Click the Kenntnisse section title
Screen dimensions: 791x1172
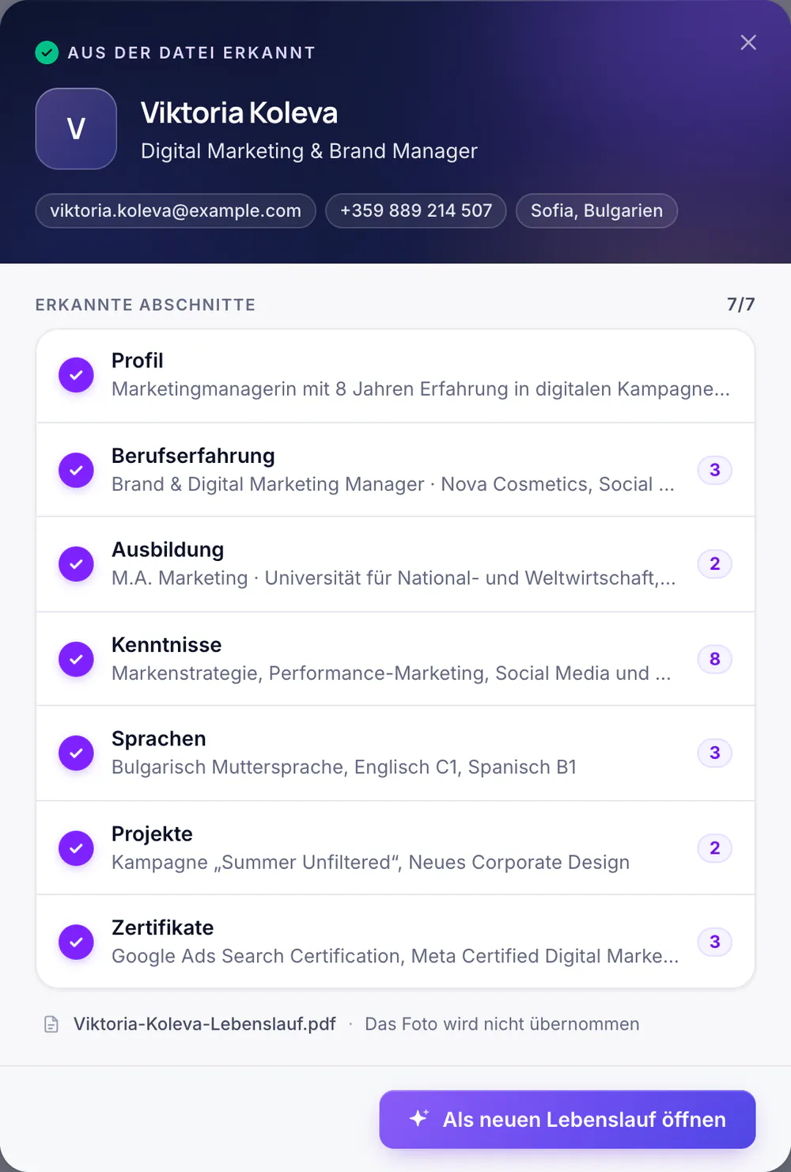tap(167, 645)
